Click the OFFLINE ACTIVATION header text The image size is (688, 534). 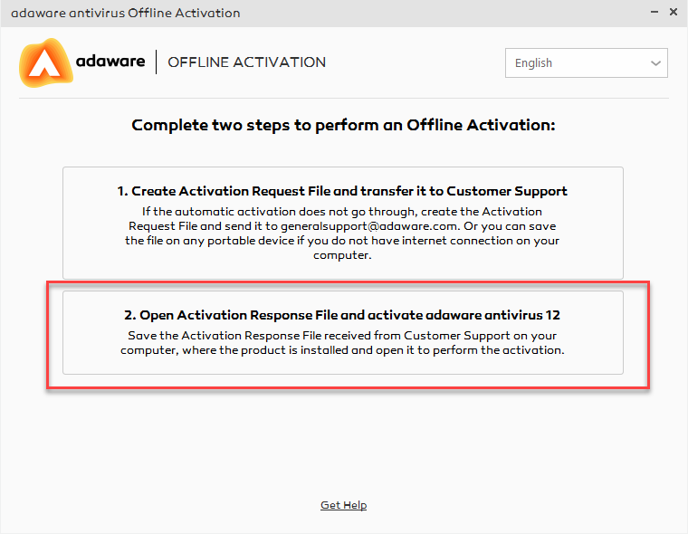point(247,62)
